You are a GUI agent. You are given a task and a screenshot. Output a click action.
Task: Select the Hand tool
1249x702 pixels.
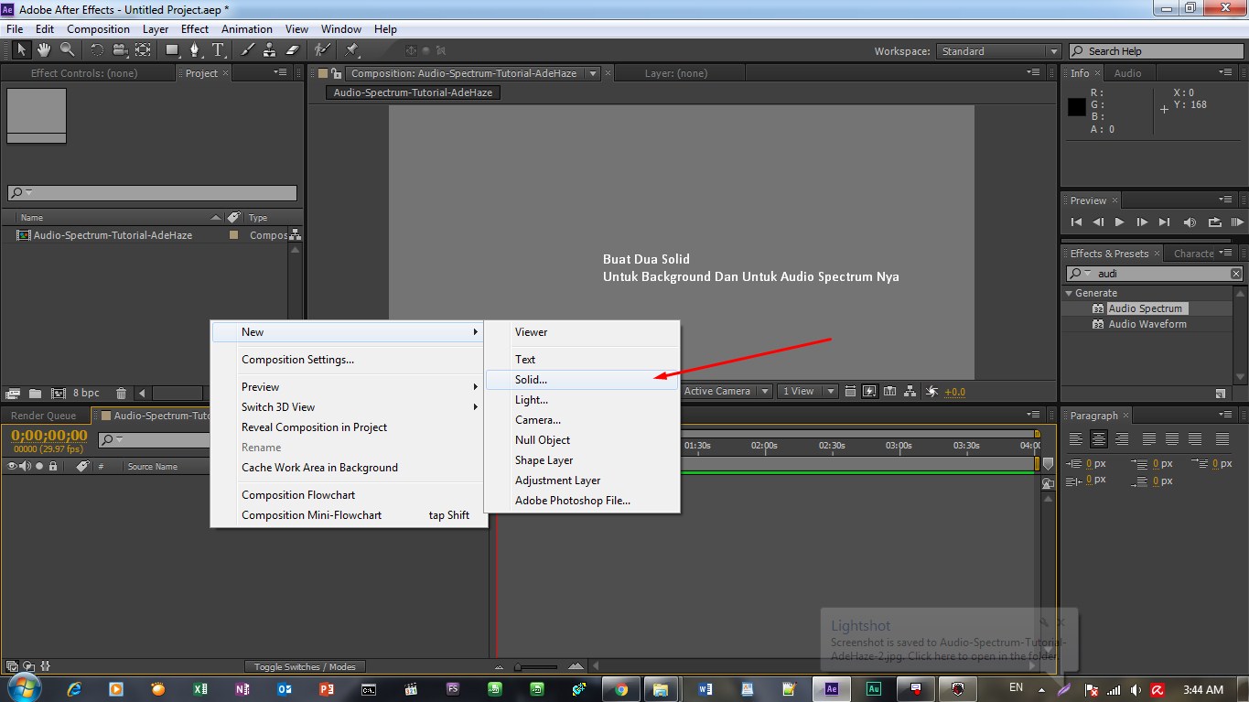(x=43, y=50)
